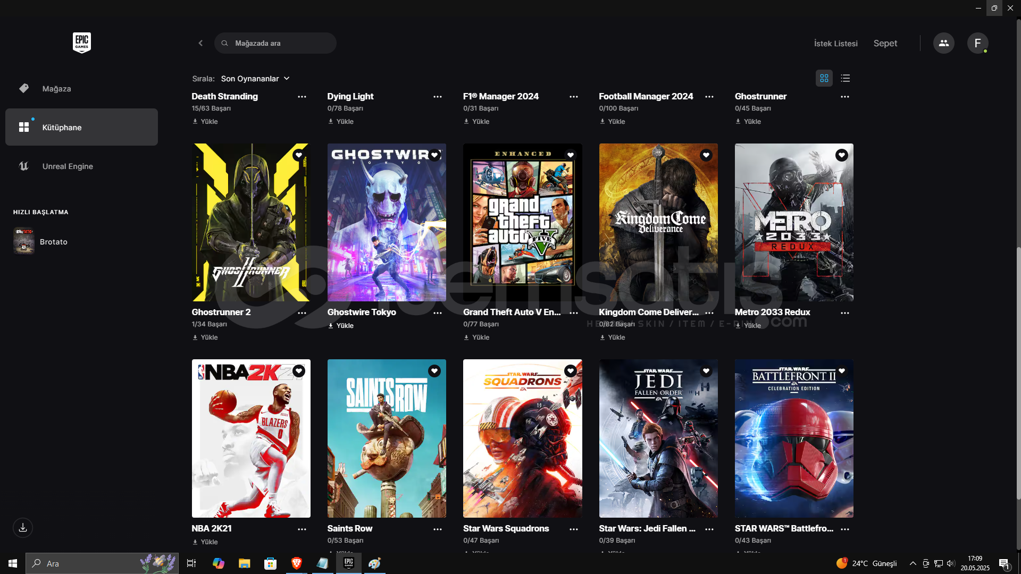Open Metro 2033 Redux cover art

point(794,223)
